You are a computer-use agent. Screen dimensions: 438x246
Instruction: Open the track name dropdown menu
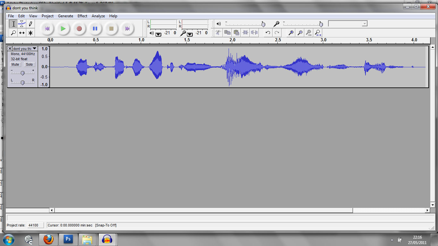point(34,48)
